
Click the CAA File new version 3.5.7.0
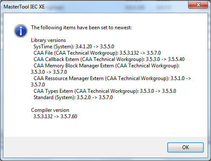click(x=154, y=53)
